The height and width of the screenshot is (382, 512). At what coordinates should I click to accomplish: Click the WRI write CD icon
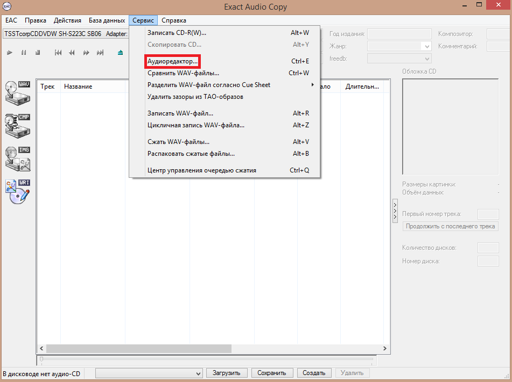click(x=18, y=192)
